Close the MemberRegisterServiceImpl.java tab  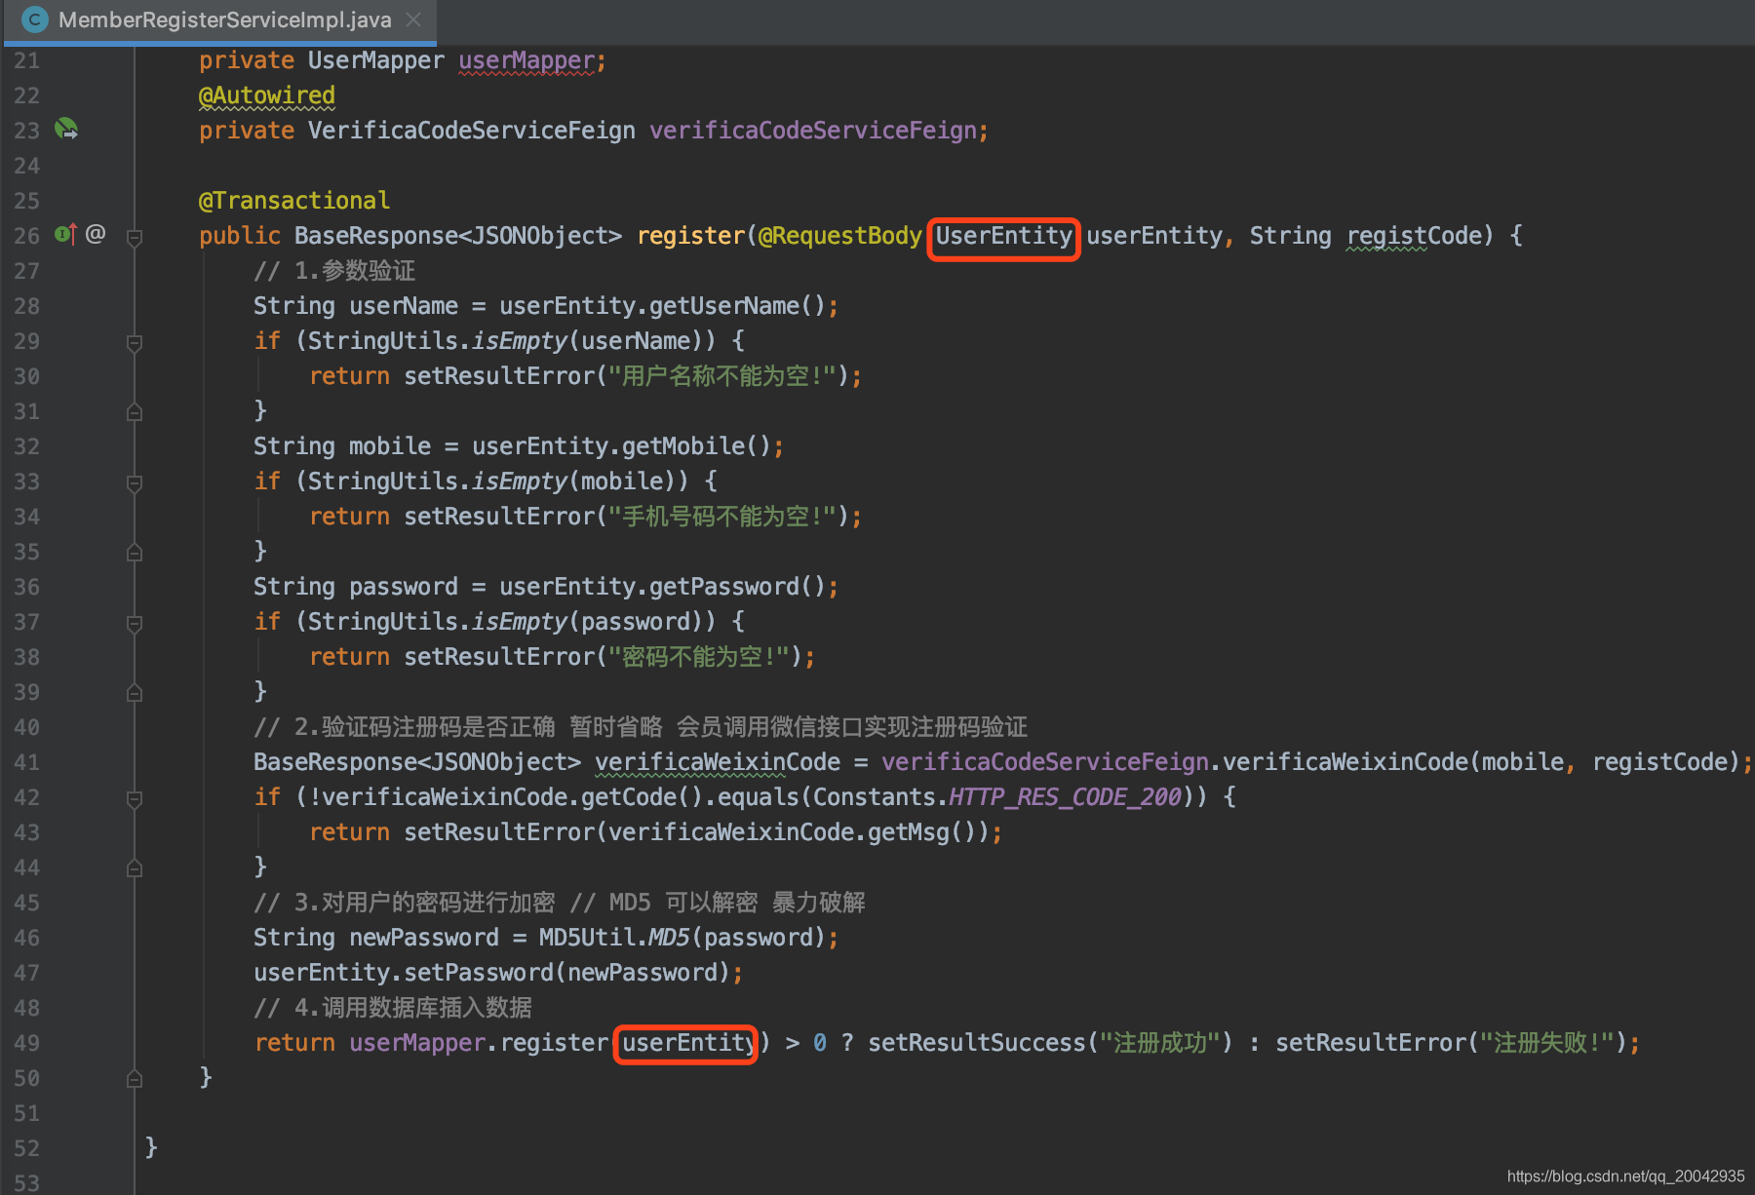coord(413,19)
